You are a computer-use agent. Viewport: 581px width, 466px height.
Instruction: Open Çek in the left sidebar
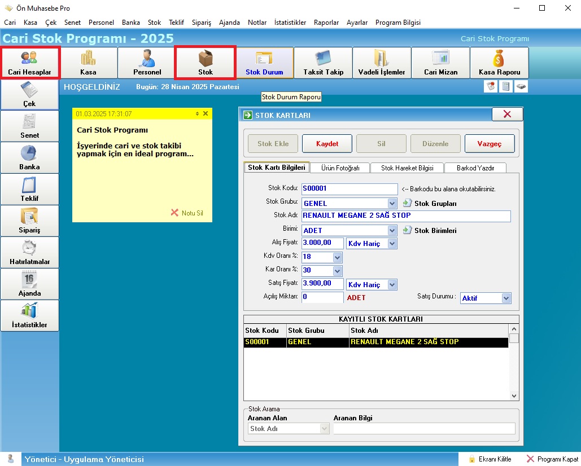pos(29,94)
